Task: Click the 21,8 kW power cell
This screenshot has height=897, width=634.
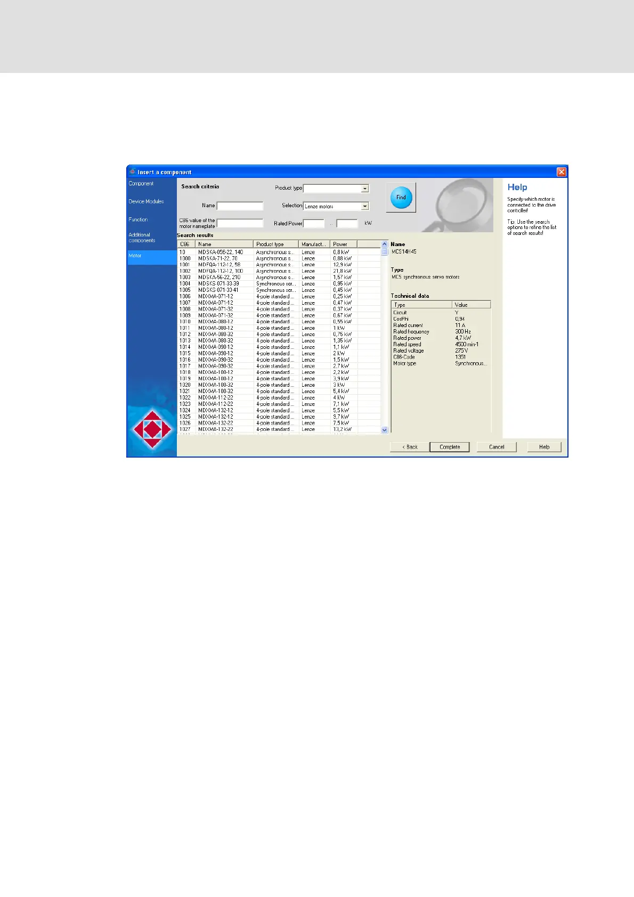Action: click(x=342, y=271)
